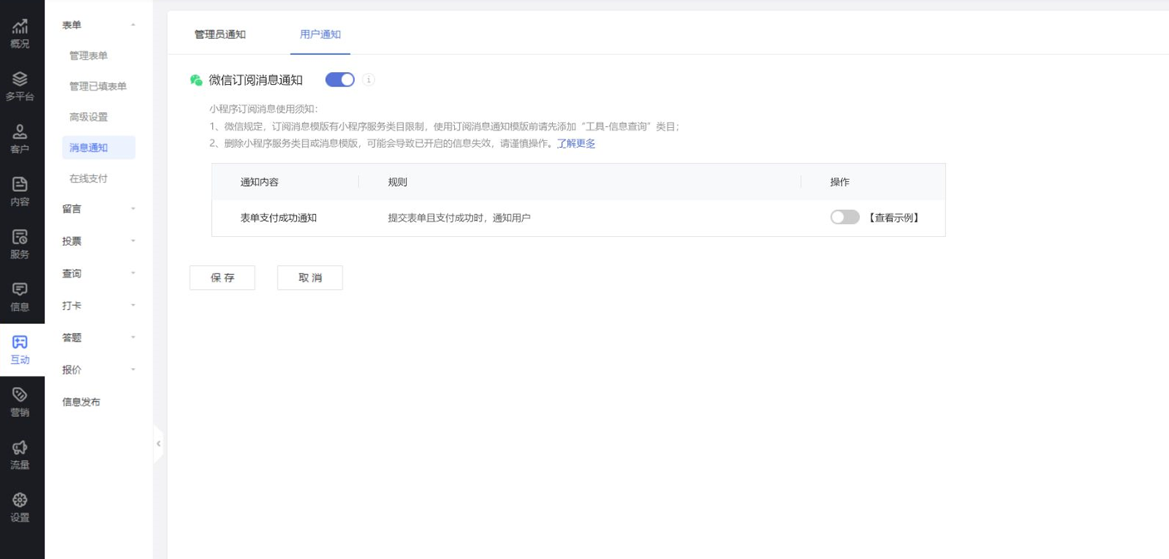Screen dimensions: 1169x559
Task: Click the info icon beside WeChat toggle
Action: tap(368, 80)
